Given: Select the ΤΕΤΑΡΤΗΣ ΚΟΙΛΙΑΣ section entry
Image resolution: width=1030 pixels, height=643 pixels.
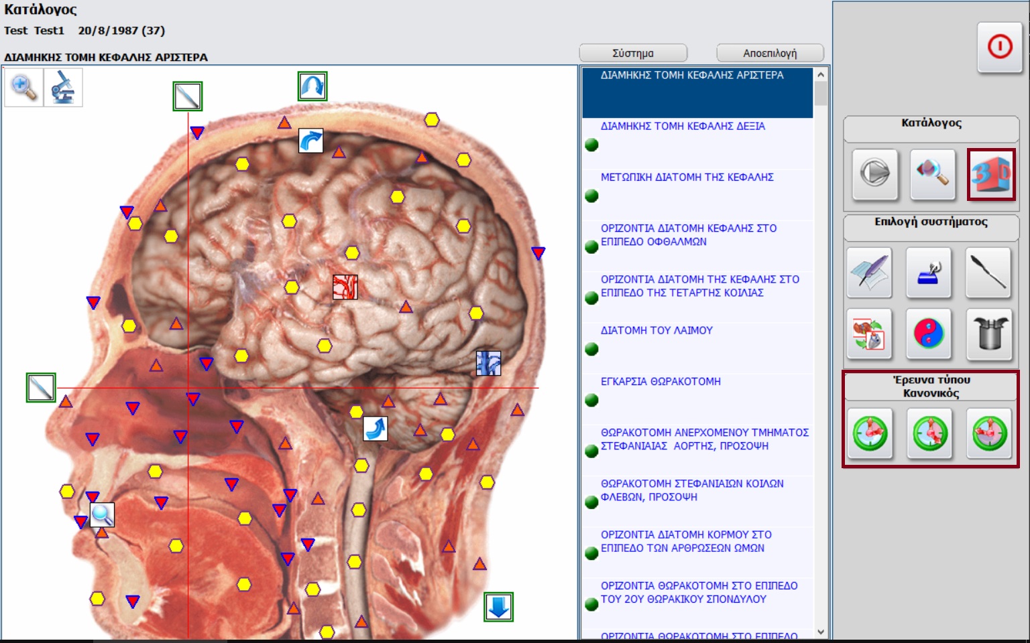Looking at the screenshot, I should click(x=697, y=296).
